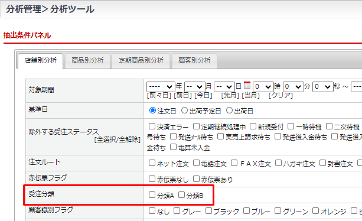Screen dimensions: 362x221
Task: Expand the year dropdown for 対象期間
Action: click(x=161, y=87)
